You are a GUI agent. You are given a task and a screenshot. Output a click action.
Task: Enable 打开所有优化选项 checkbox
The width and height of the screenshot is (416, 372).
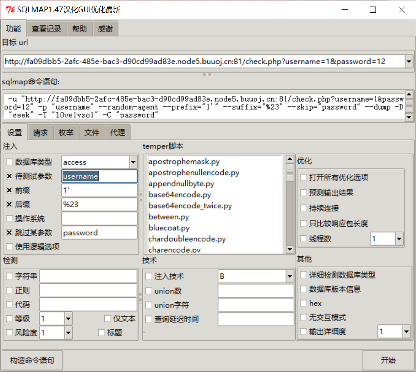303,177
